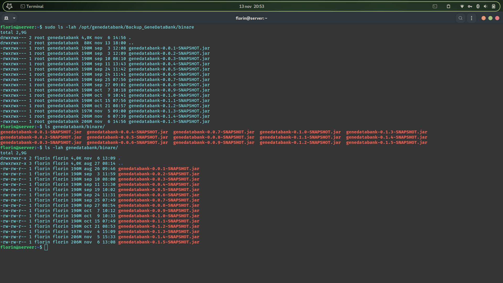Click the 'drwxrwxr-x 3 florin' parent directory row
Image resolution: width=503 pixels, height=283 pixels.
62,164
